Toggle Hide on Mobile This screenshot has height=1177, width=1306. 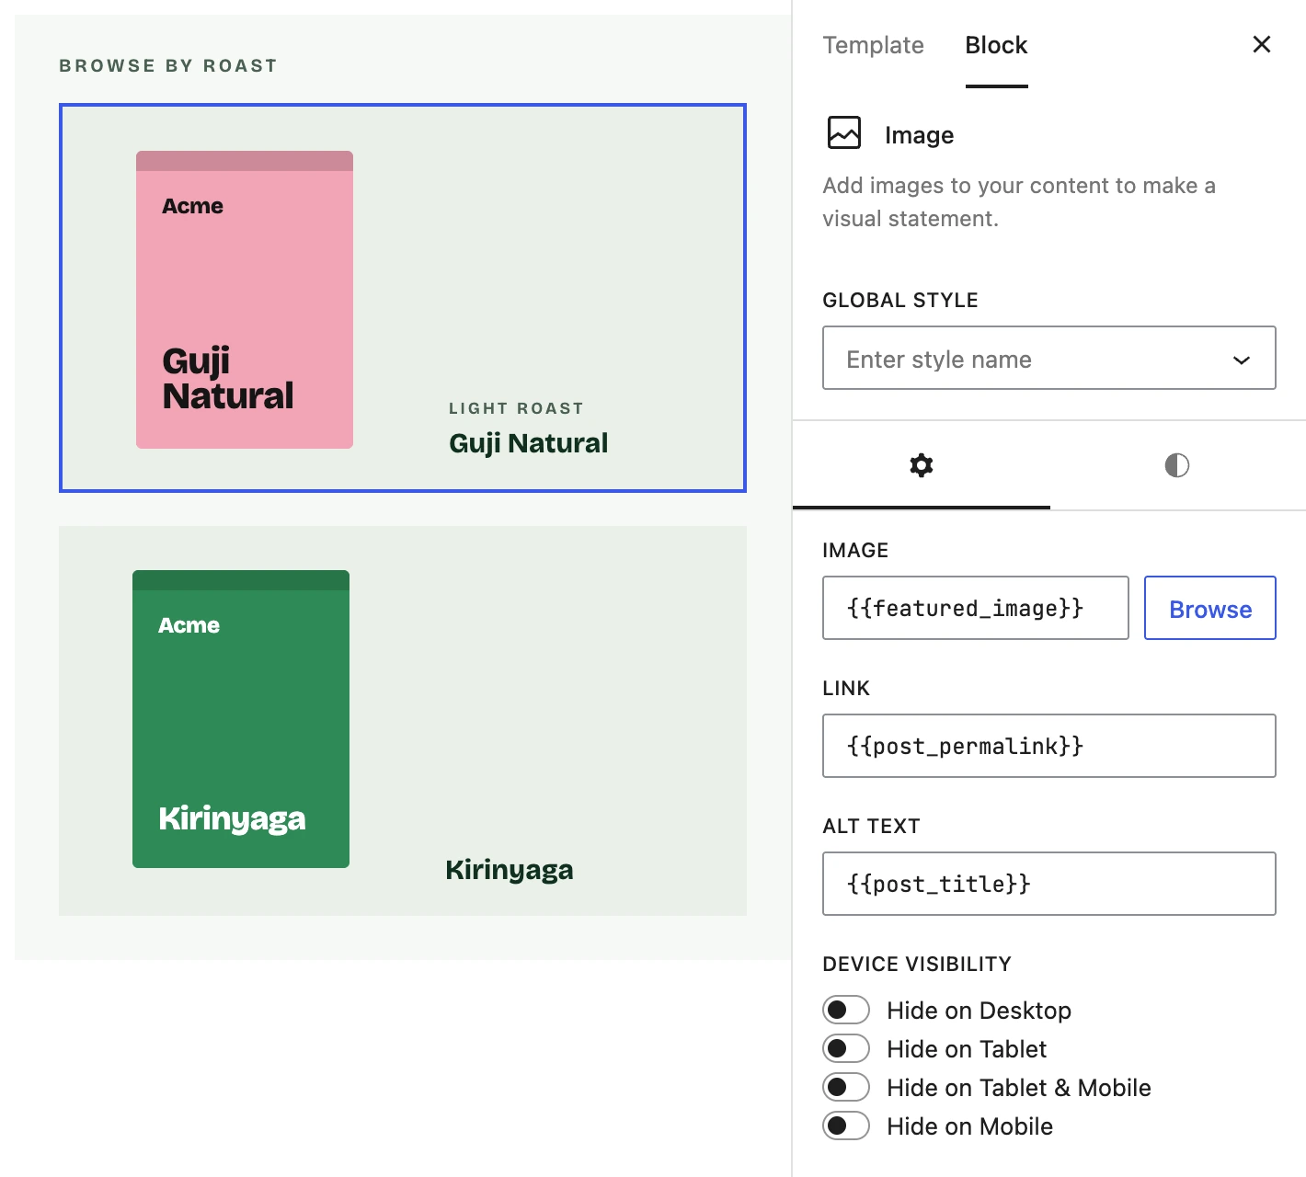pos(846,1126)
